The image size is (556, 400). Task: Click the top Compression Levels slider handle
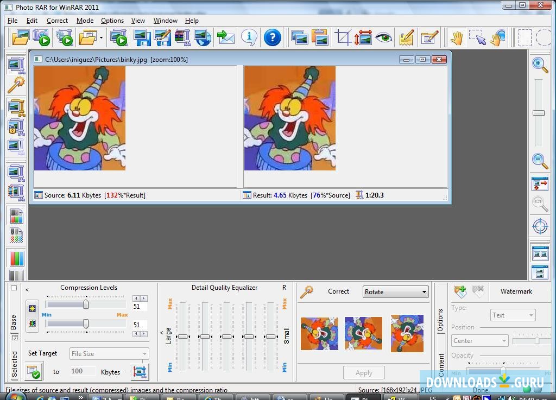[x=86, y=305]
